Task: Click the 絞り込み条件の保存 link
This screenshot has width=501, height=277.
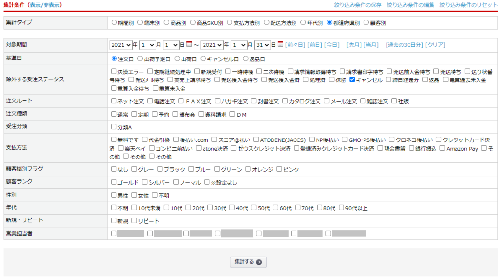Action: pos(358,5)
